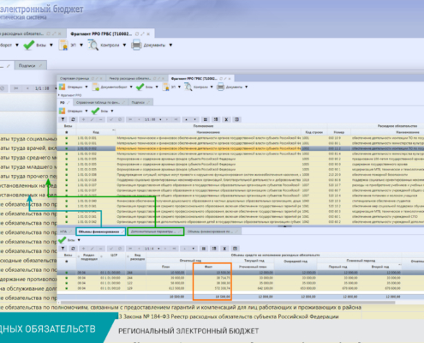This screenshot has height=343, width=424.
Task: Click the plus icon in the financing grid toolbar
Action: tap(83, 249)
